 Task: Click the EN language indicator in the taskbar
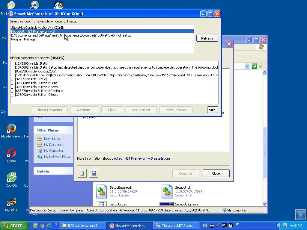click(204, 226)
